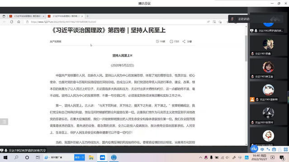289x162 pixels.
Task: Open IME user account icon
Action: pos(280,149)
